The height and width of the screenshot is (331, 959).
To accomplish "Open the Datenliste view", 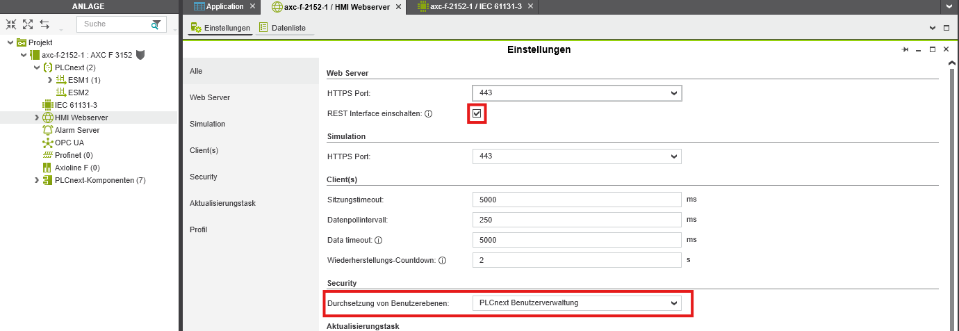I will point(286,28).
